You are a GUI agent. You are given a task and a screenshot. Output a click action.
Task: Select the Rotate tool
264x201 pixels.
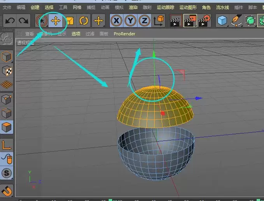[x=84, y=21]
